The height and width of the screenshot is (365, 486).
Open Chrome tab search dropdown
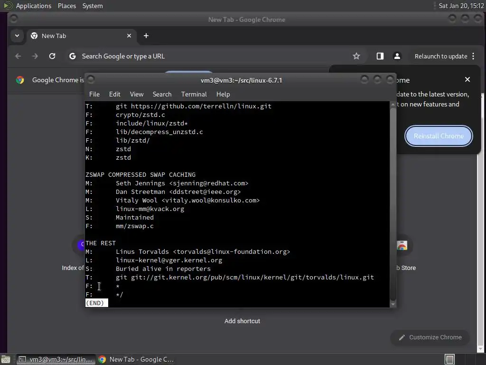(17, 36)
